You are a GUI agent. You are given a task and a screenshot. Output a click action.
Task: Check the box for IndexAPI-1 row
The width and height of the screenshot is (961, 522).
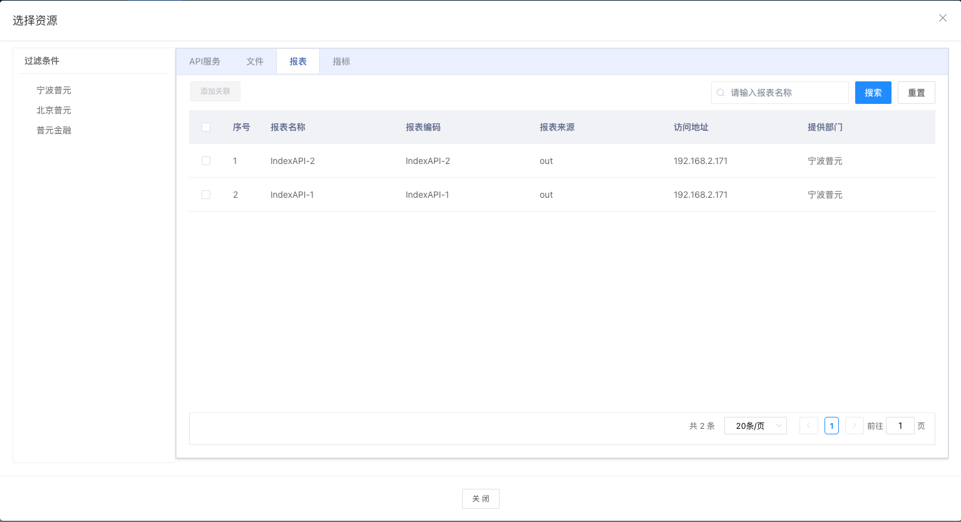pyautogui.click(x=206, y=195)
